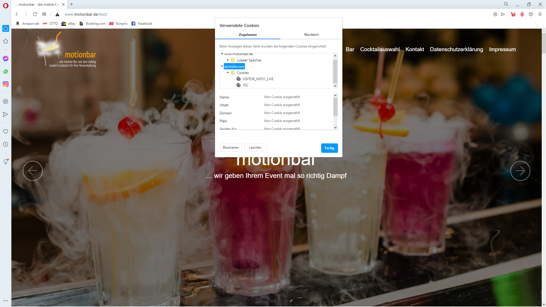This screenshot has width=546, height=307.
Task: Open the Cocktailauswahl menu link
Action: (380, 49)
